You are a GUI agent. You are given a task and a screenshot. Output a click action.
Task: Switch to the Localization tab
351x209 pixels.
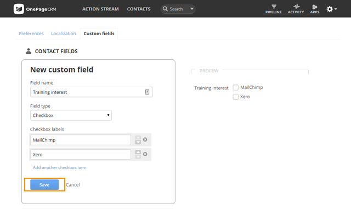pyautogui.click(x=64, y=33)
